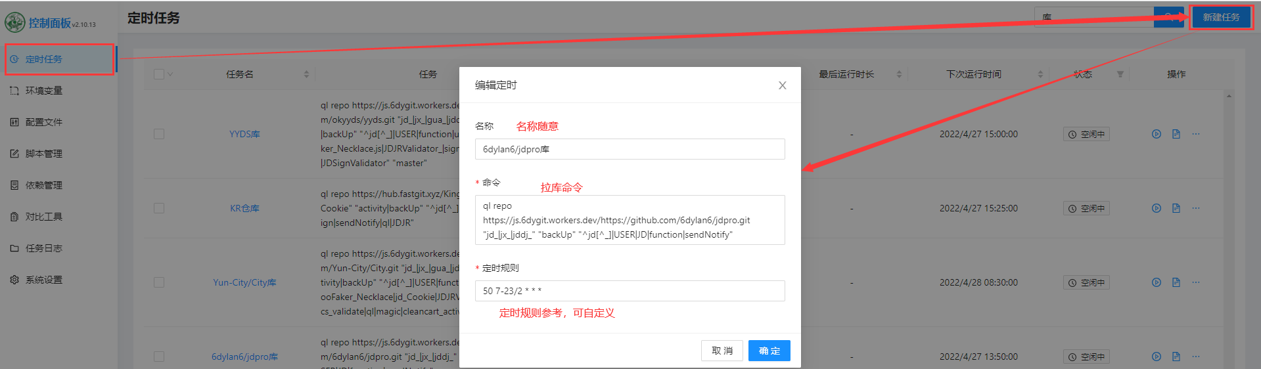Open the log icon for the 6dylan6/jdpro库 task
This screenshot has height=369, width=1261.
pyautogui.click(x=1176, y=357)
